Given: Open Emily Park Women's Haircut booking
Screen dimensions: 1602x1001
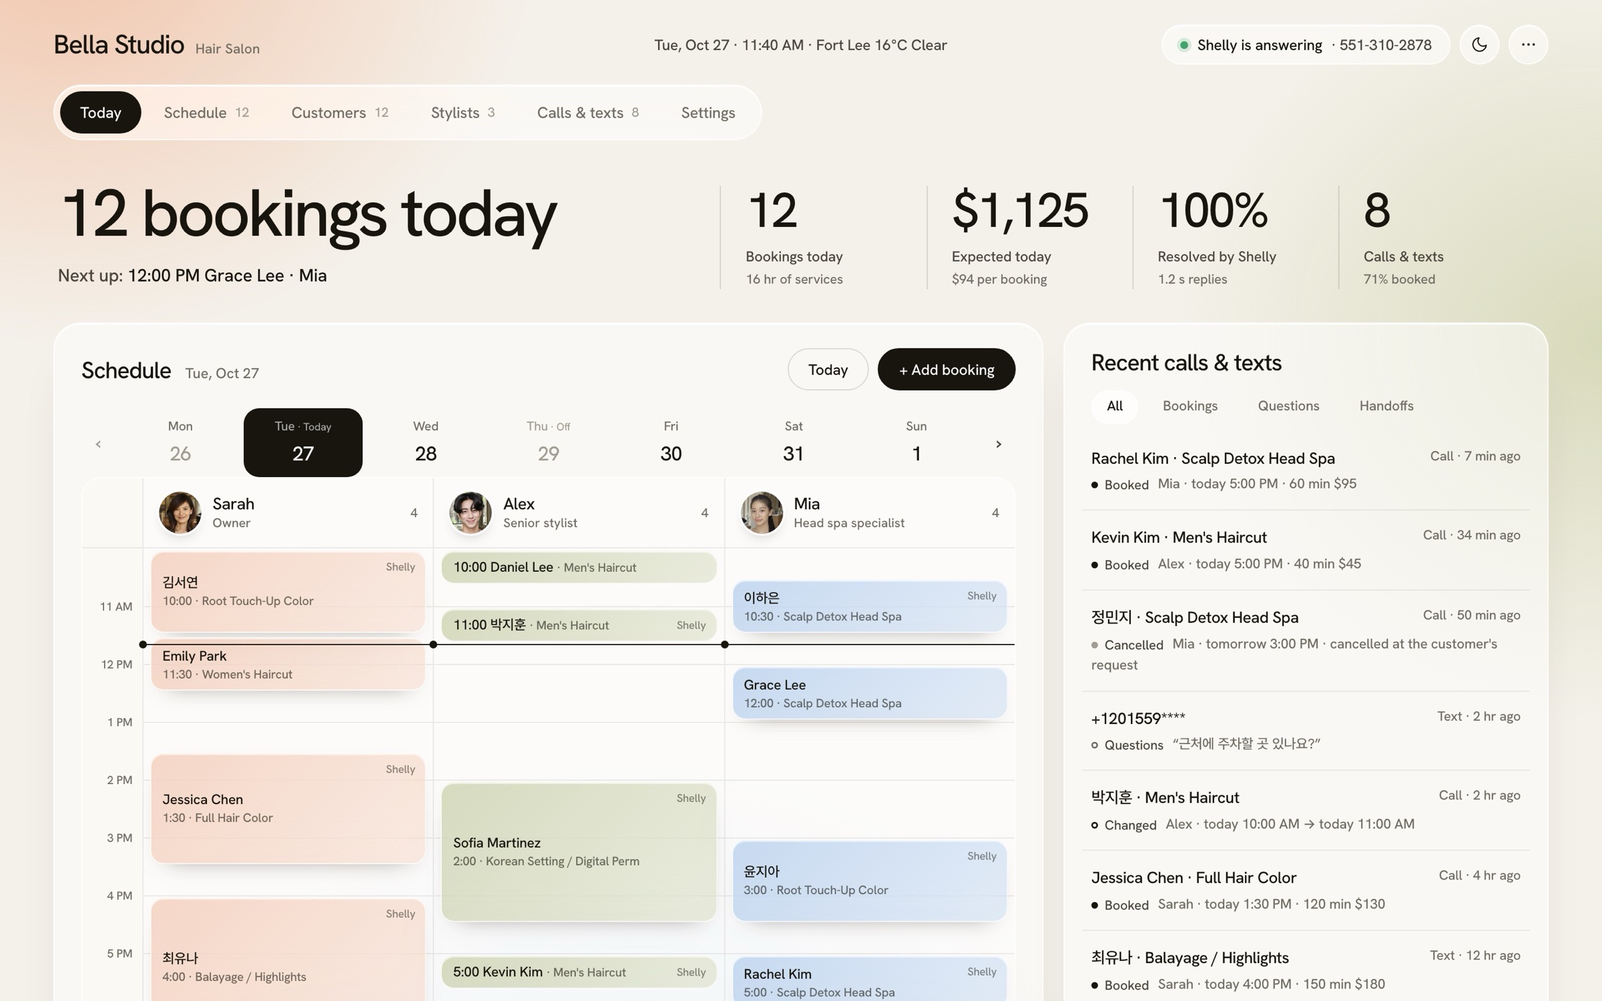Looking at the screenshot, I should 288,665.
